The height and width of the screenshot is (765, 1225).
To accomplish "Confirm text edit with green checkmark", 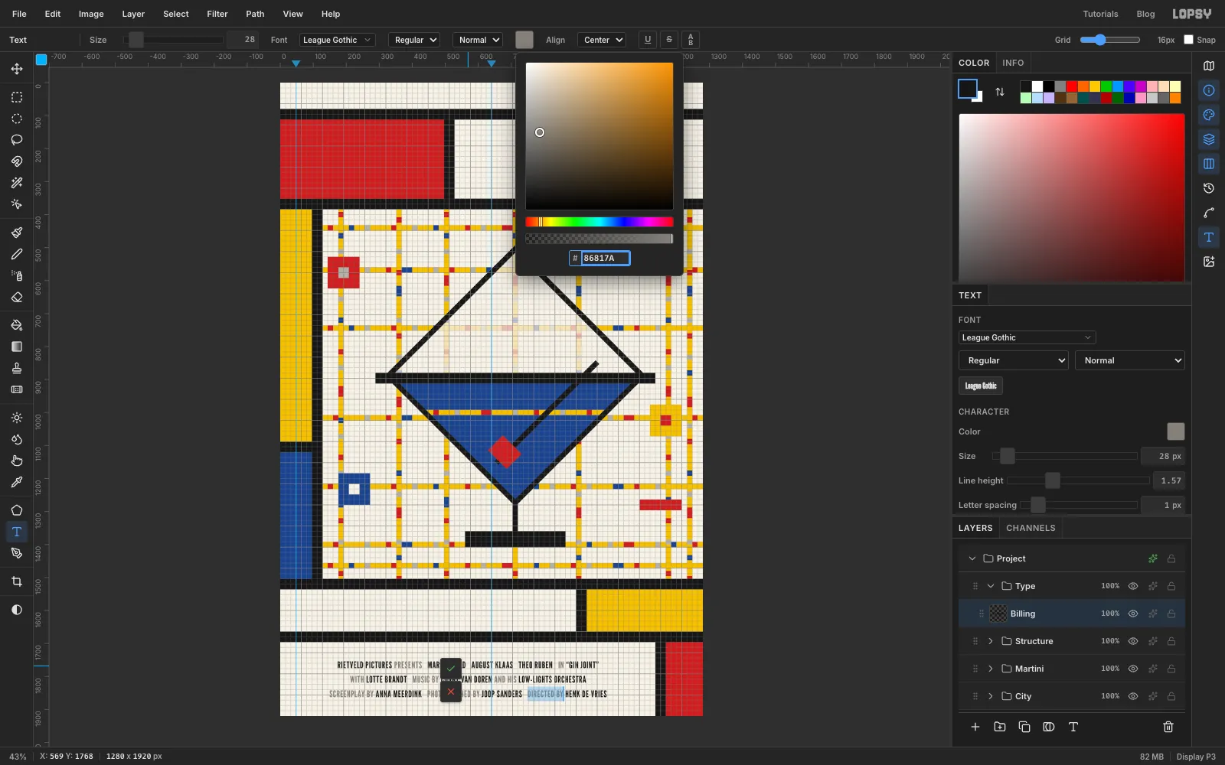I will click(451, 669).
